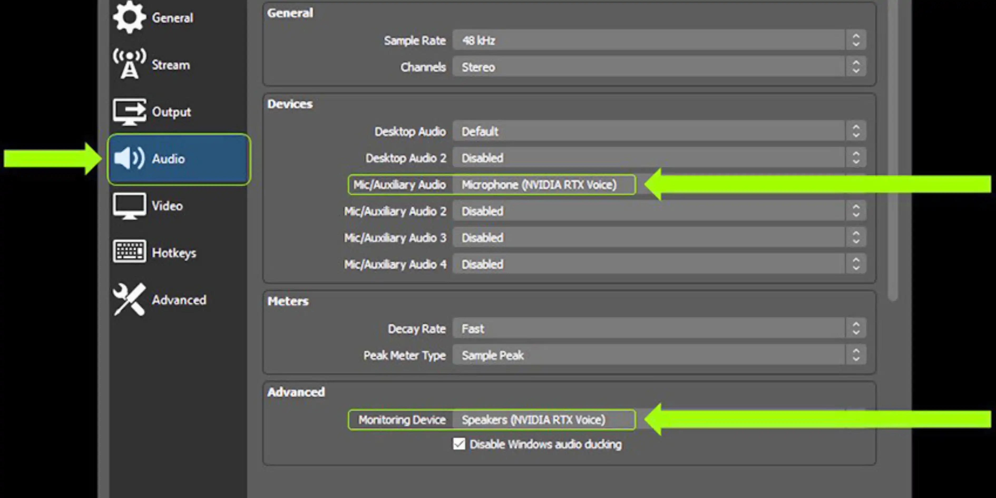
Task: Switch to the General settings label
Action: coord(172,18)
